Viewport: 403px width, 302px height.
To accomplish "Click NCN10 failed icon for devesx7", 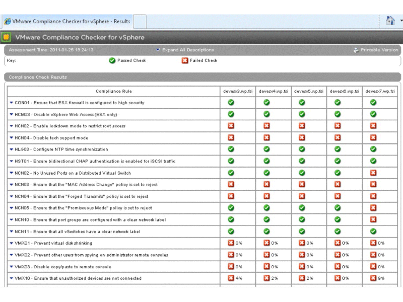I will 373,219.
